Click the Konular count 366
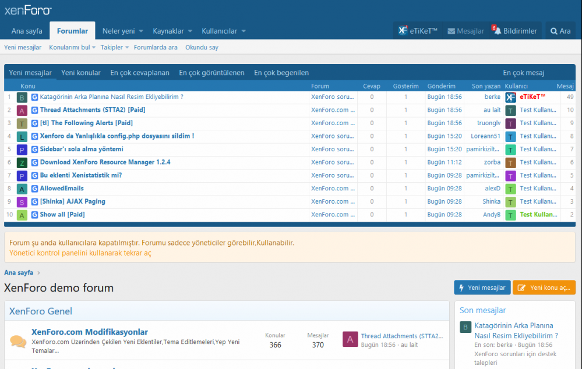The height and width of the screenshot is (369, 582). tap(275, 345)
